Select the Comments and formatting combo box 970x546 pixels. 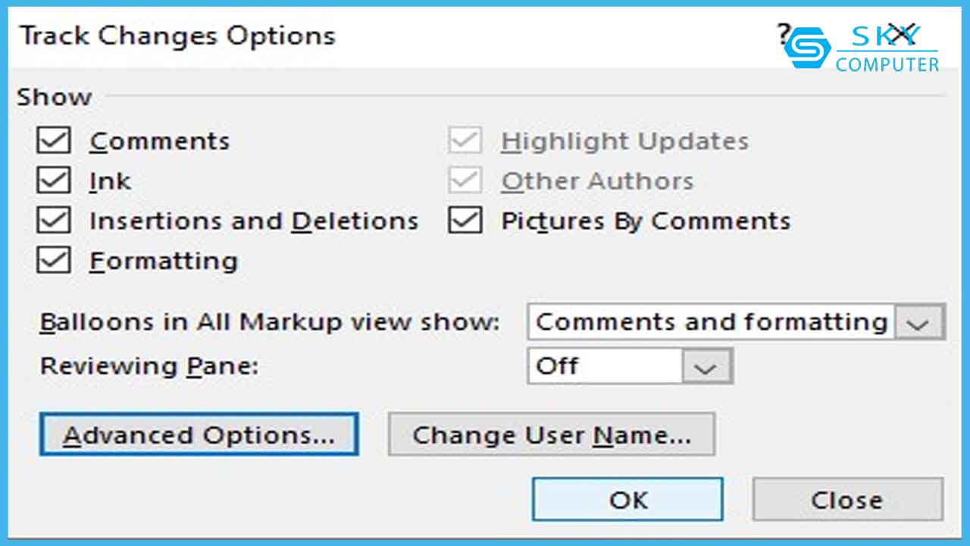[x=711, y=322]
